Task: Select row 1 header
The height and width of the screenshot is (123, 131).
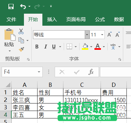Action: tap(6, 92)
